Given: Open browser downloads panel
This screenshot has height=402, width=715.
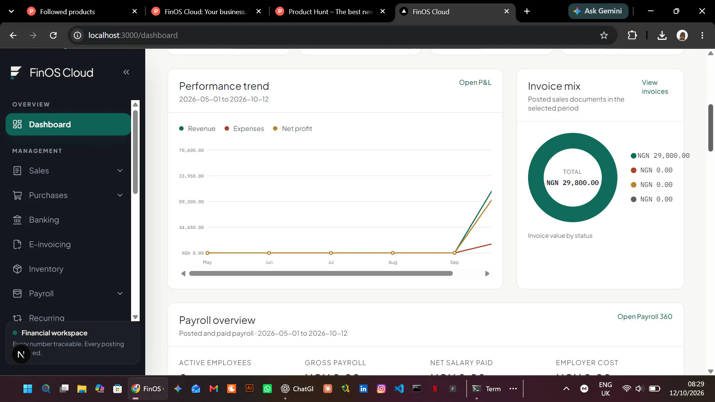Looking at the screenshot, I should pos(662,35).
